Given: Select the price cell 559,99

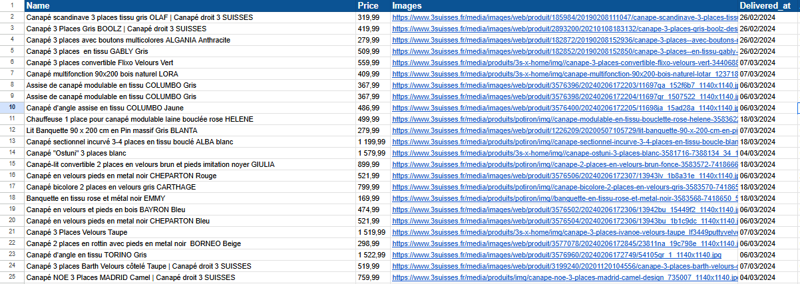Looking at the screenshot, I should click(373, 63).
